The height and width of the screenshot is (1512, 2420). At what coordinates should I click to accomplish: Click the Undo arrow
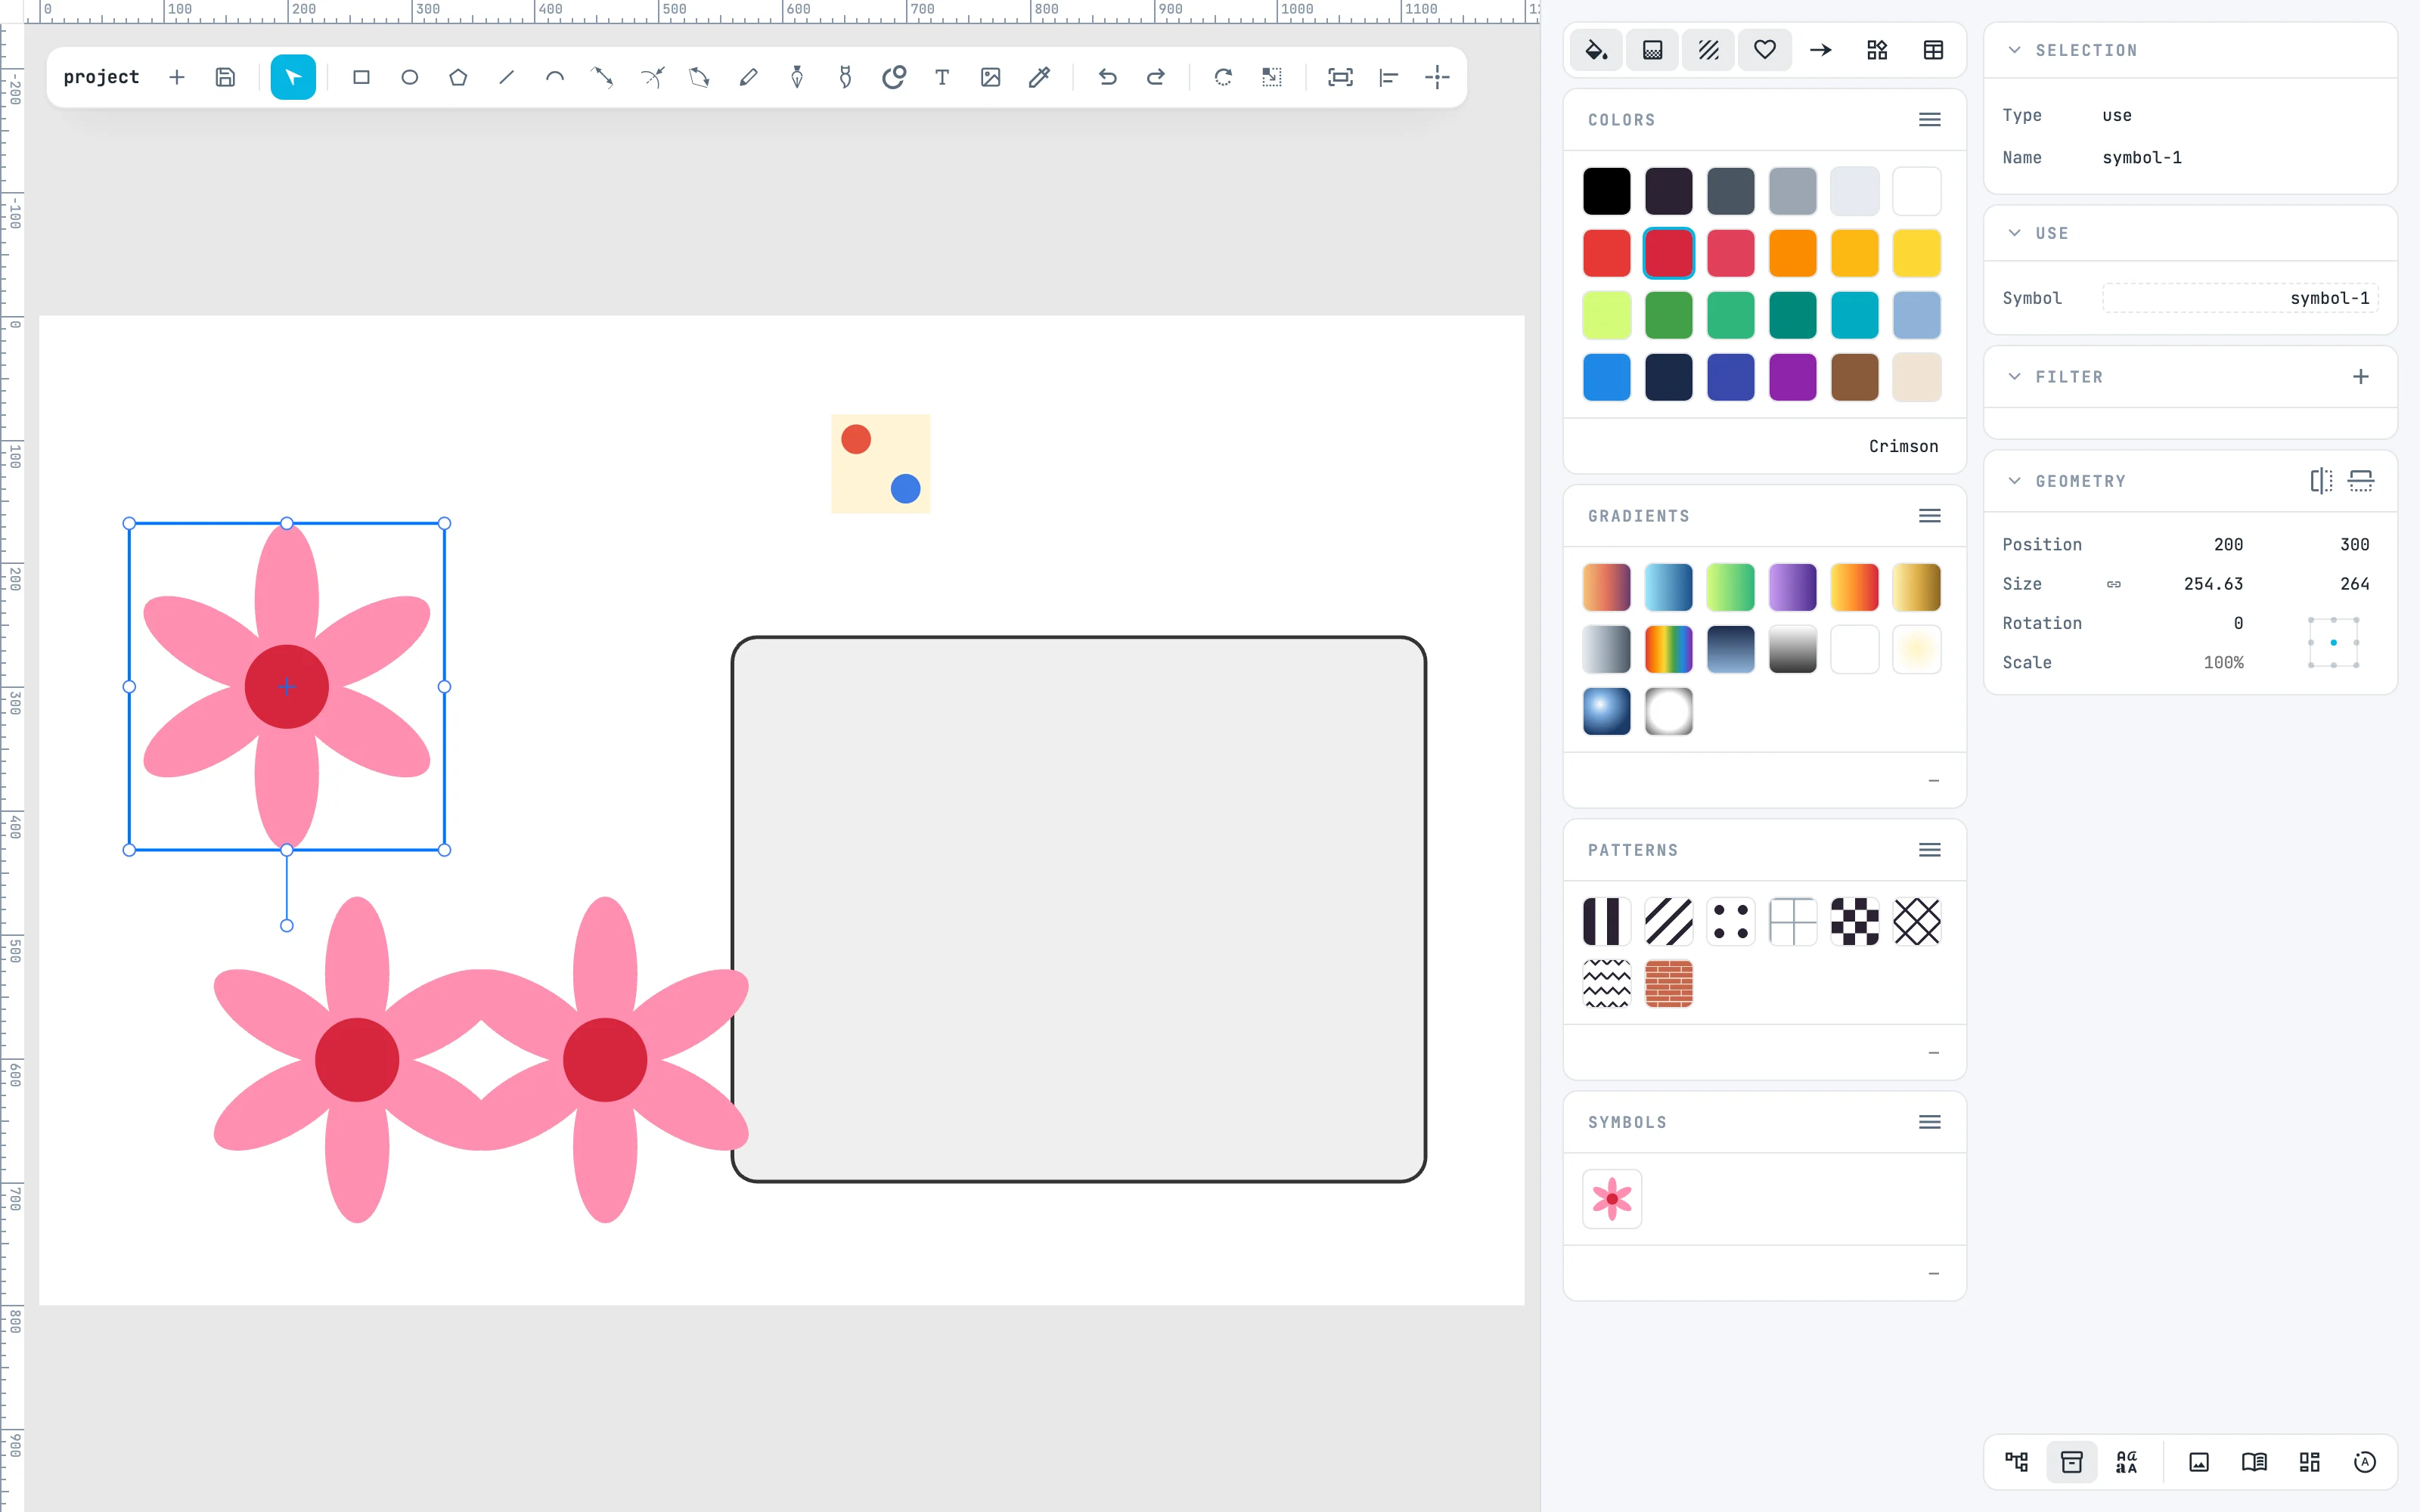pos(1107,77)
